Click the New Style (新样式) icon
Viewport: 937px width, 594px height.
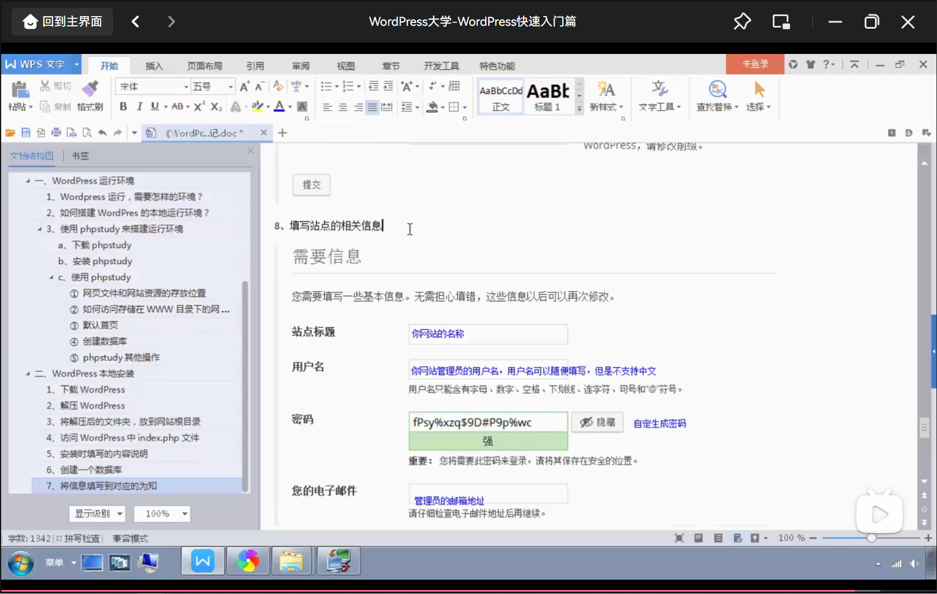pos(606,88)
